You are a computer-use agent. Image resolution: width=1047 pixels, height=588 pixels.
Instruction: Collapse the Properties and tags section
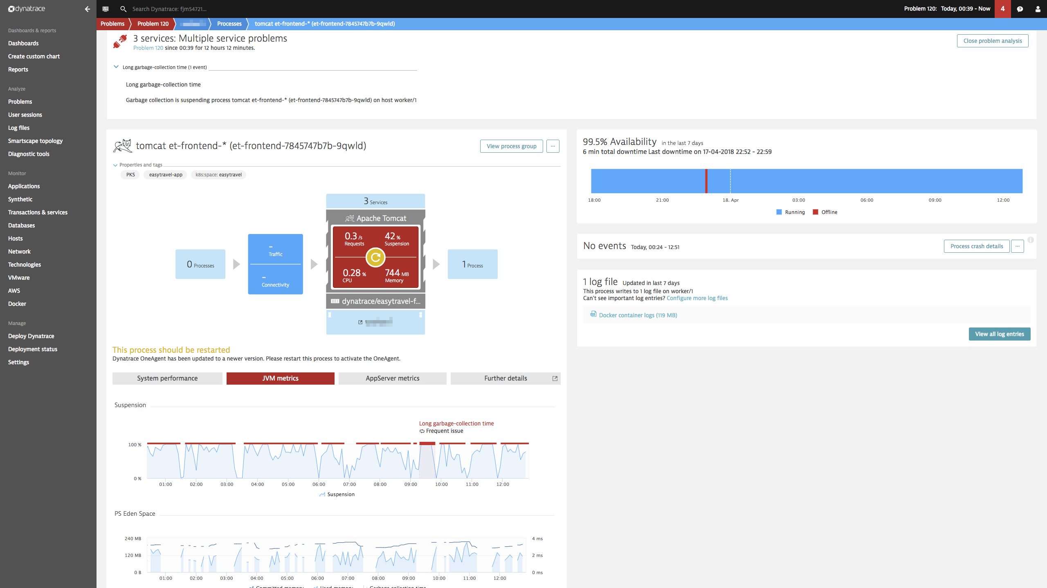pos(115,165)
